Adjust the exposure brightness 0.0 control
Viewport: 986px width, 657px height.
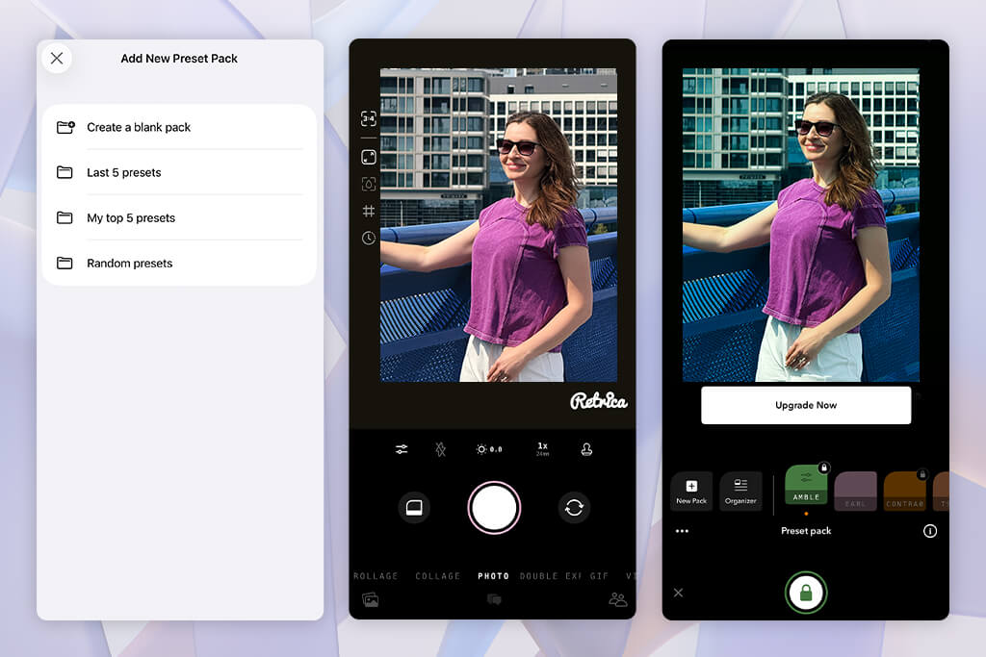coord(489,449)
